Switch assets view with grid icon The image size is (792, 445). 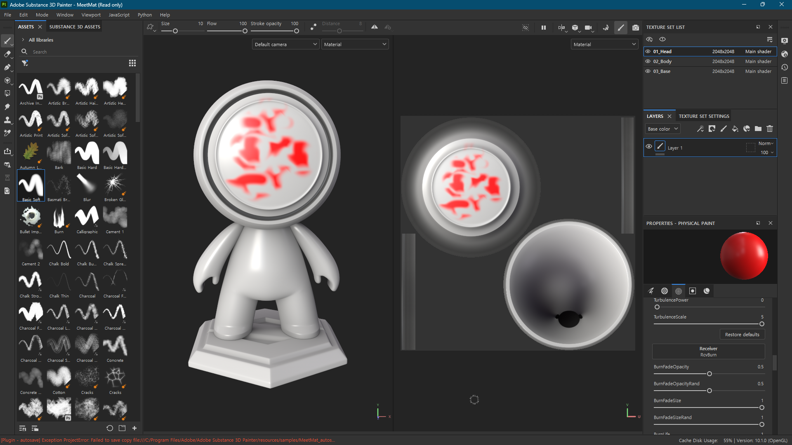coord(132,63)
